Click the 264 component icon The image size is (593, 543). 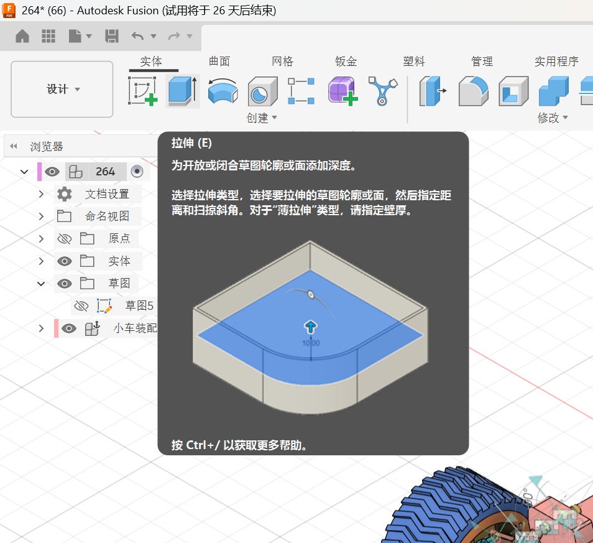tap(76, 172)
